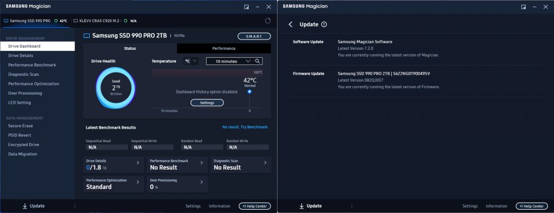Click the Samsung Magician Software entry text
Image resolution: width=554 pixels, height=213 pixels.
[365, 42]
